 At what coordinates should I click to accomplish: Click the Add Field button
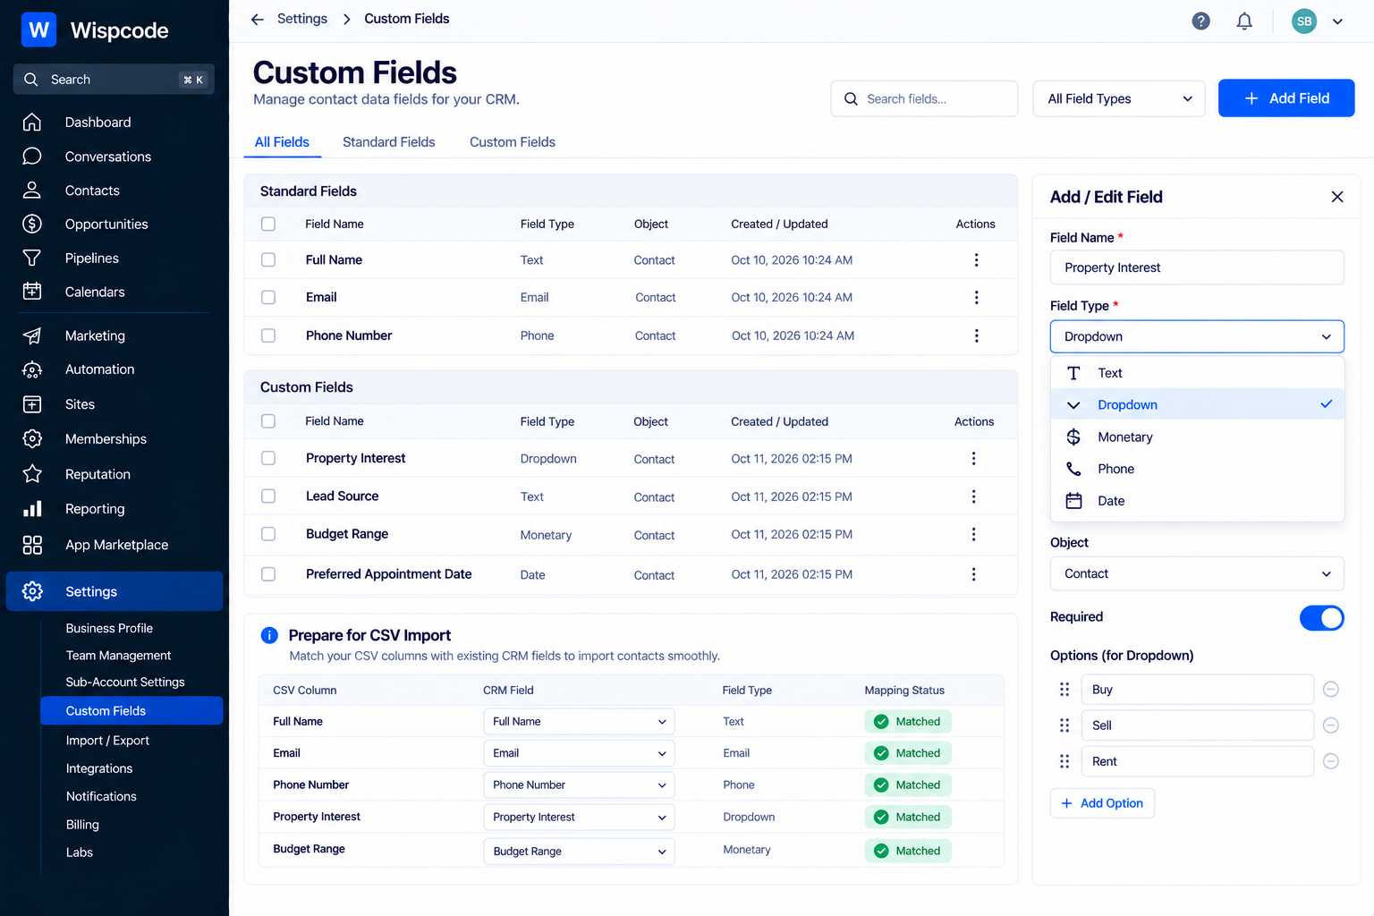pyautogui.click(x=1286, y=98)
